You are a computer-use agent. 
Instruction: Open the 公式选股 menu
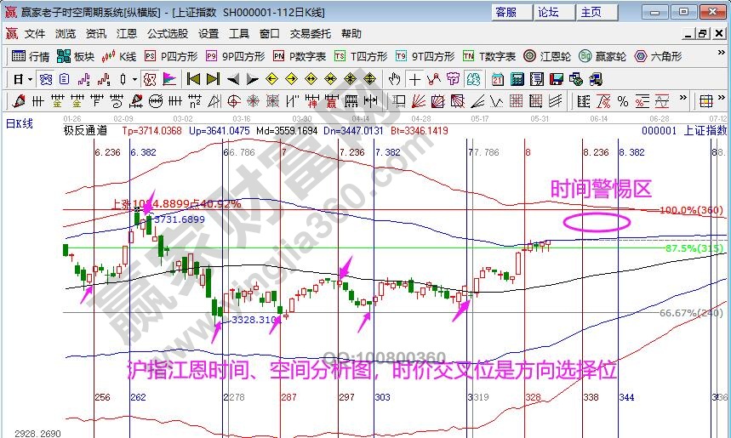click(168, 34)
